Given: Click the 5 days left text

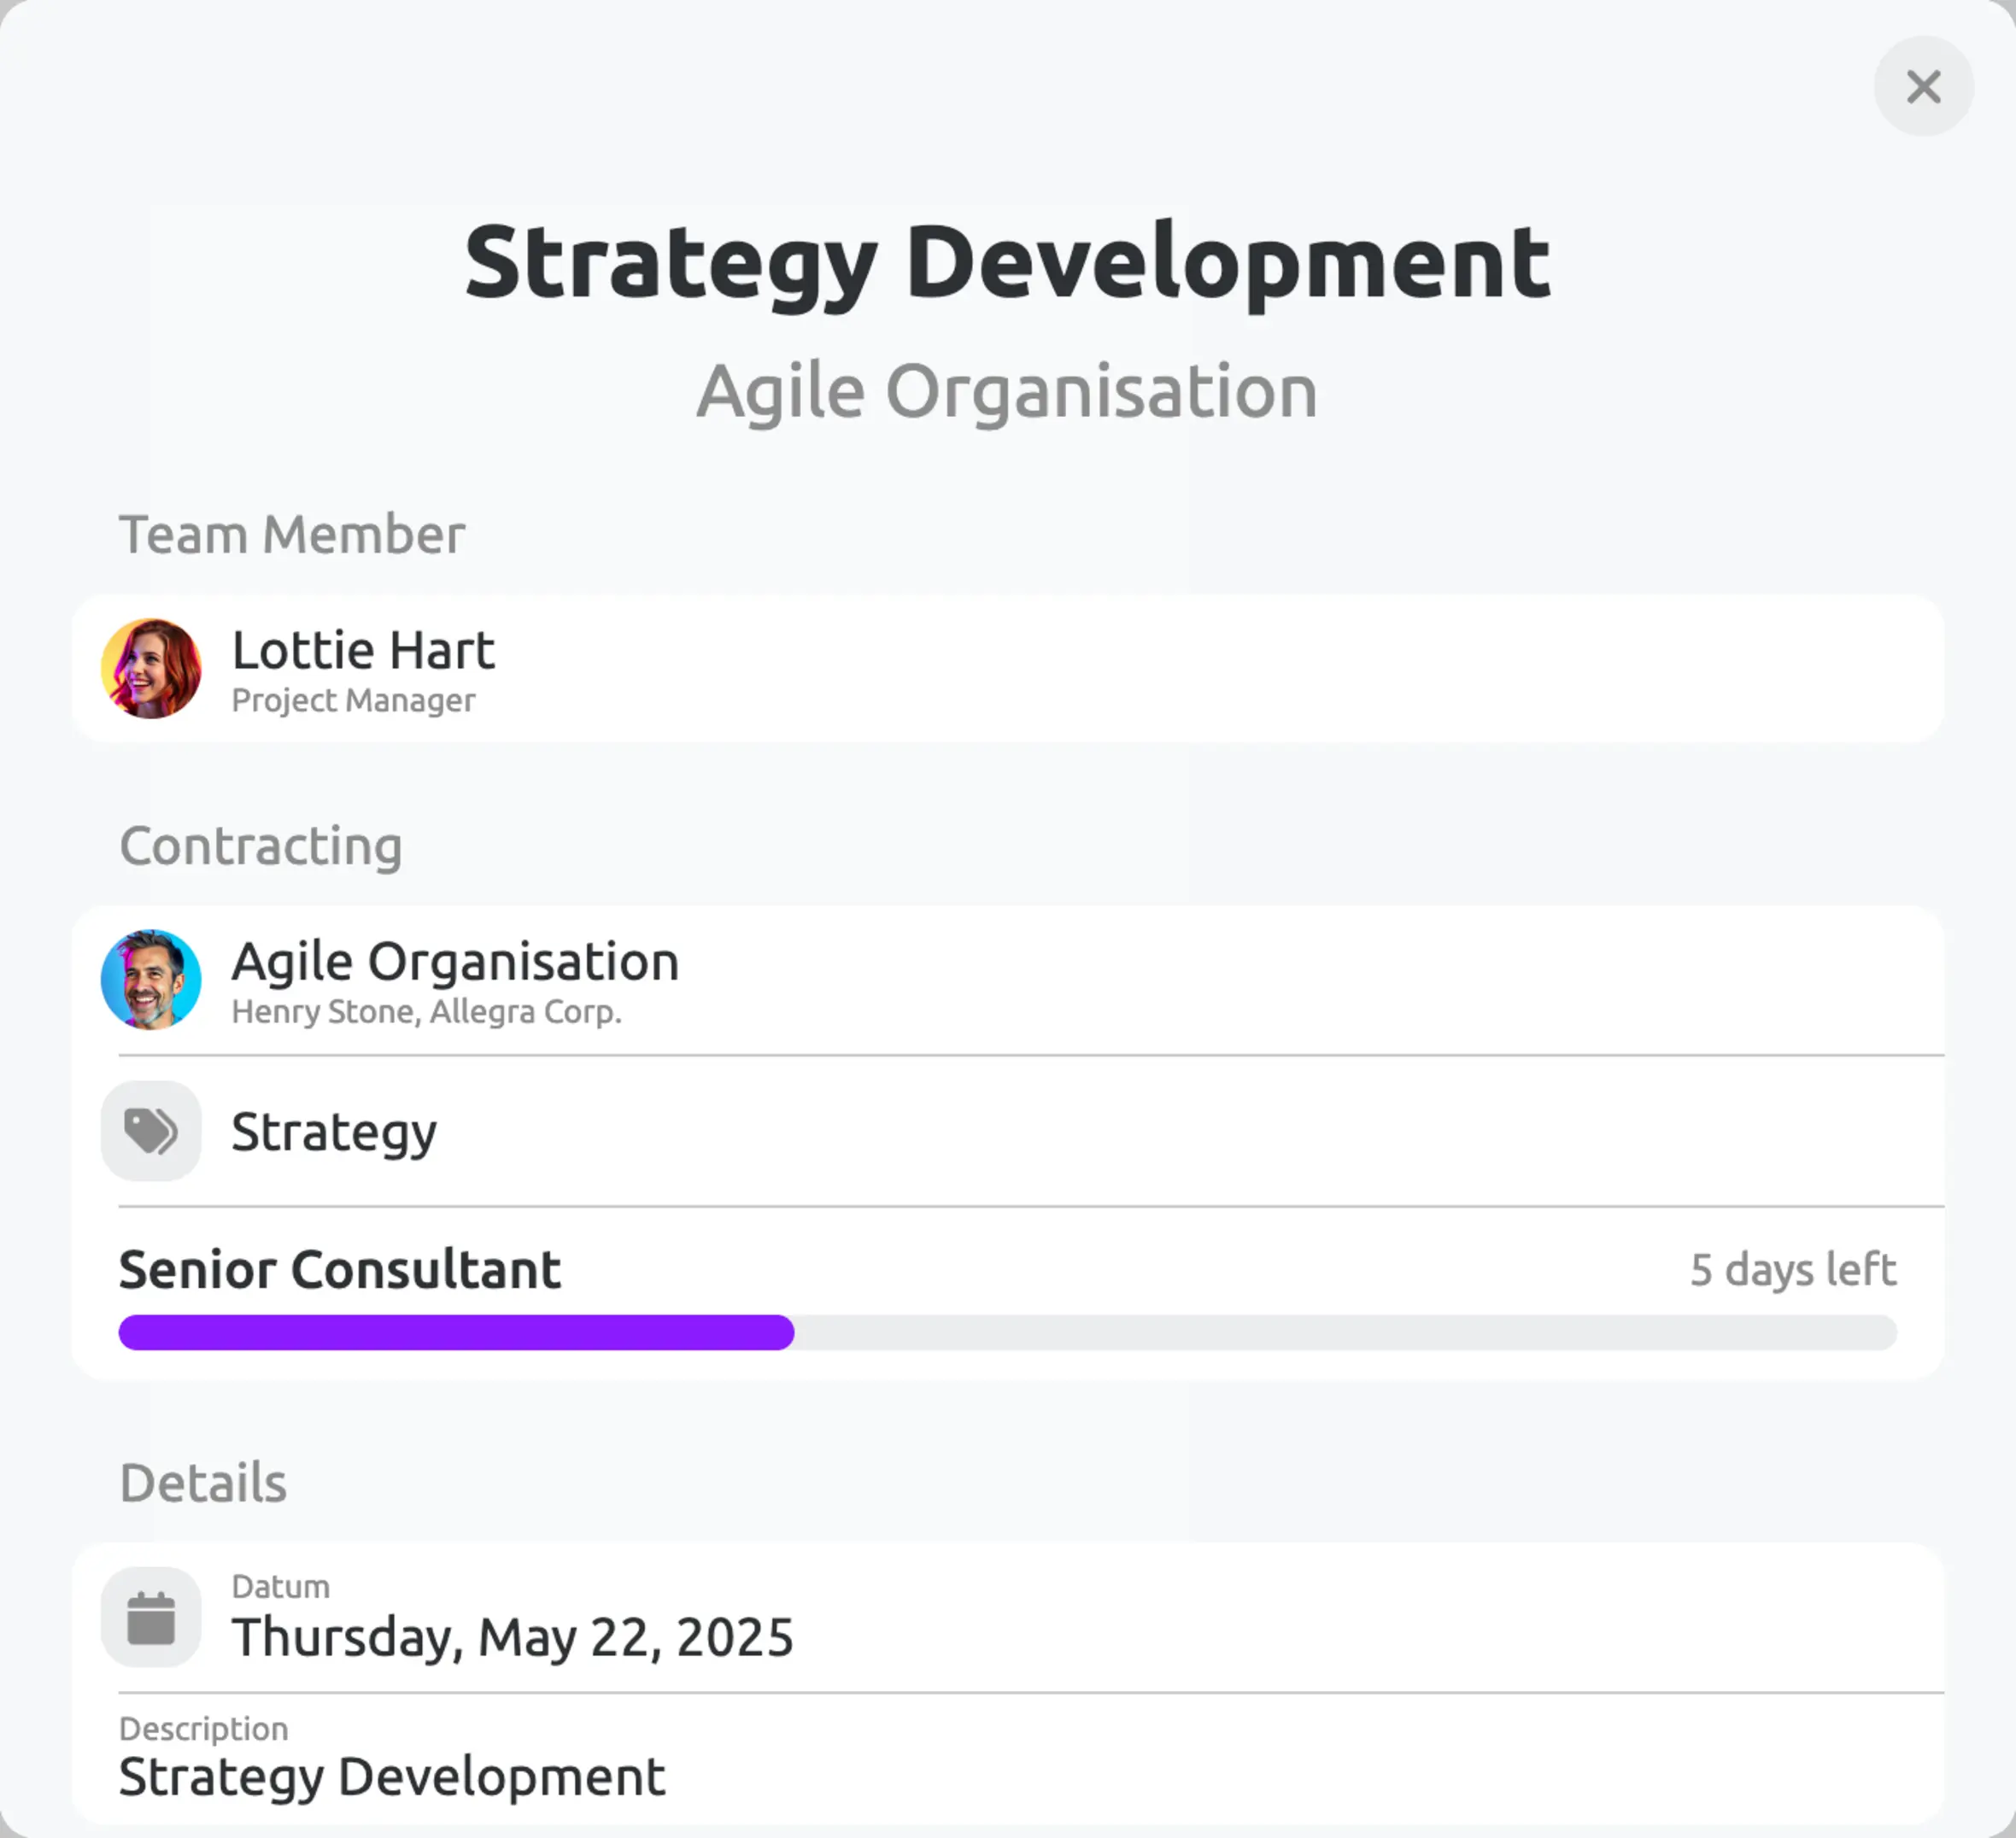Looking at the screenshot, I should tap(1793, 1269).
